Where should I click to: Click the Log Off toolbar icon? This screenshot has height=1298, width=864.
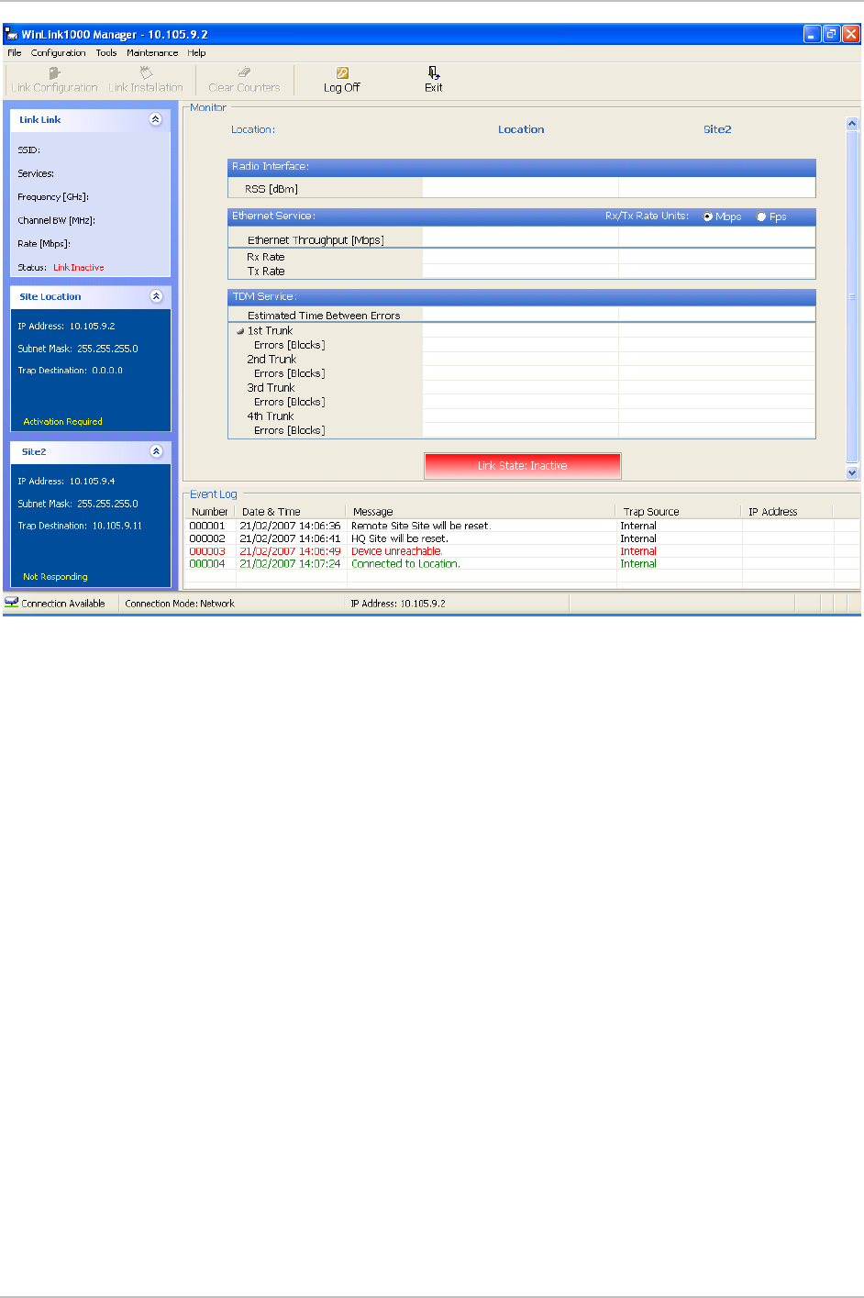tap(342, 72)
